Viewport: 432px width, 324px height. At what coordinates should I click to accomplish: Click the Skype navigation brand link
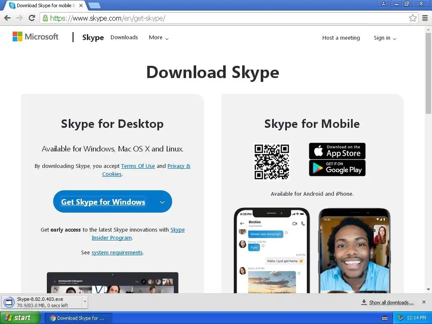pos(93,38)
